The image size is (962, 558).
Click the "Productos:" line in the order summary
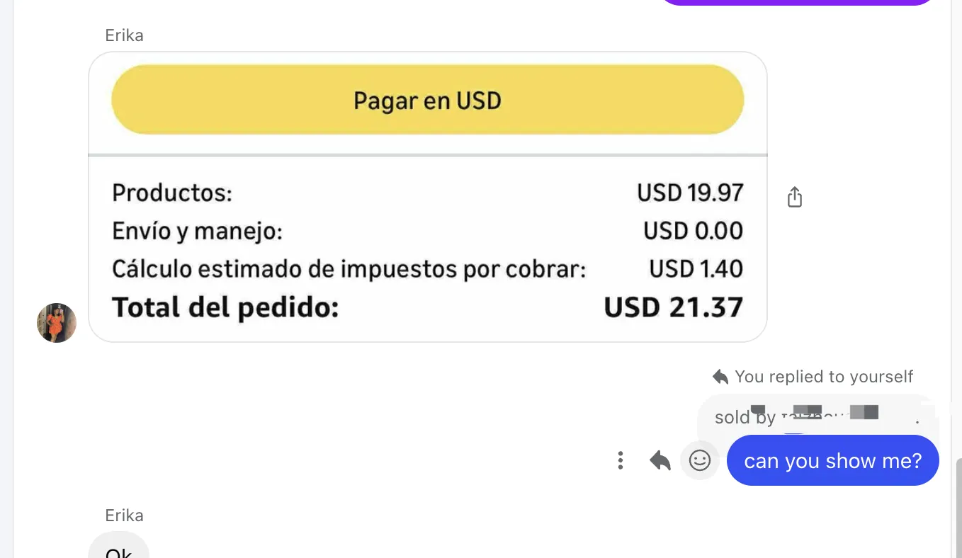(x=172, y=193)
